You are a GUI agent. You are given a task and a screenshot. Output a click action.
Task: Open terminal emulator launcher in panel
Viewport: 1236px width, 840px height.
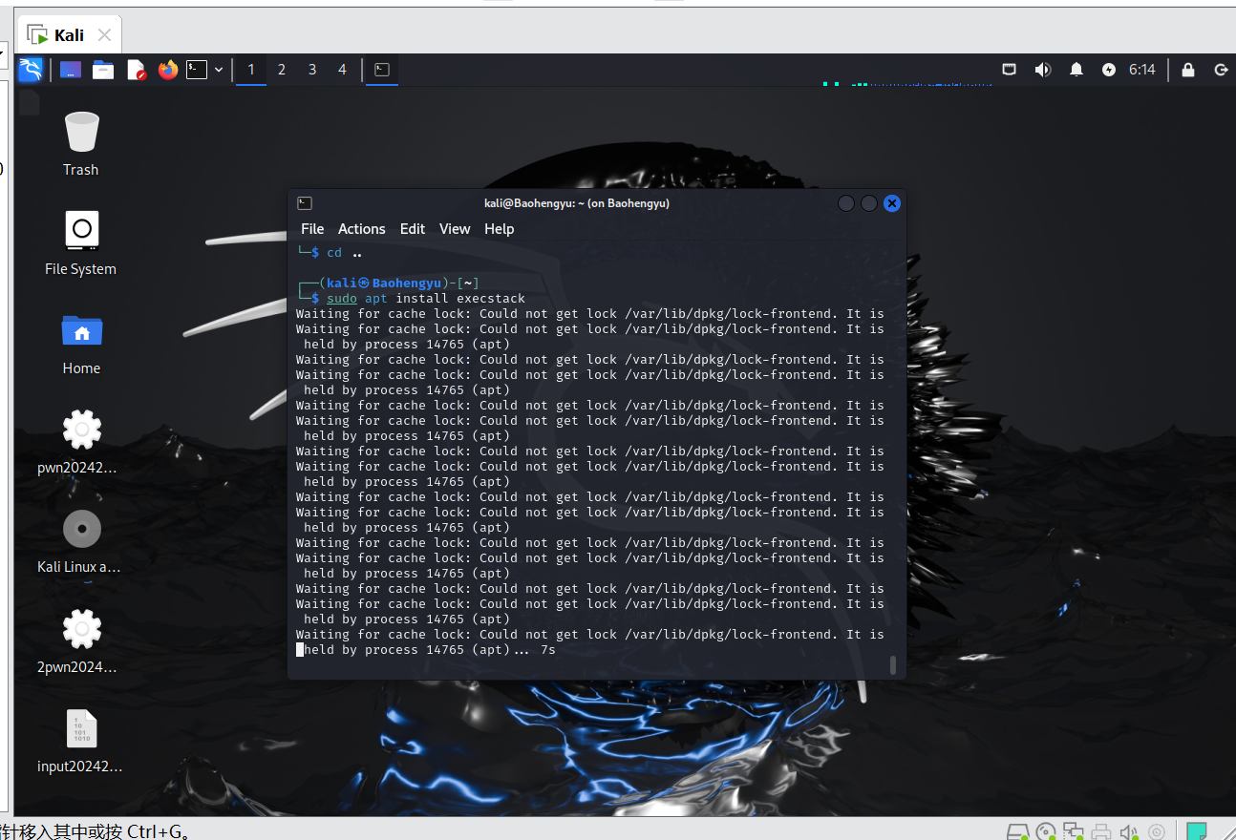point(197,70)
